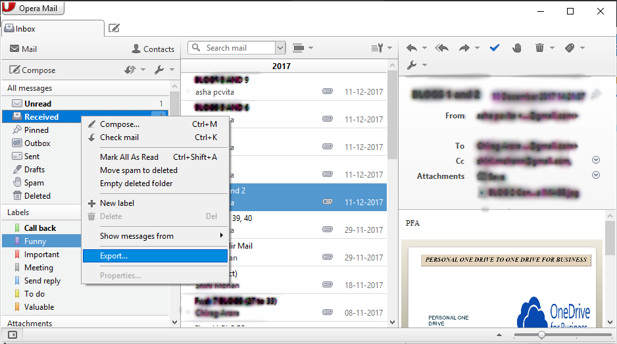617x344 pixels.
Task: Choose Export... from context menu
Action: [x=155, y=256]
